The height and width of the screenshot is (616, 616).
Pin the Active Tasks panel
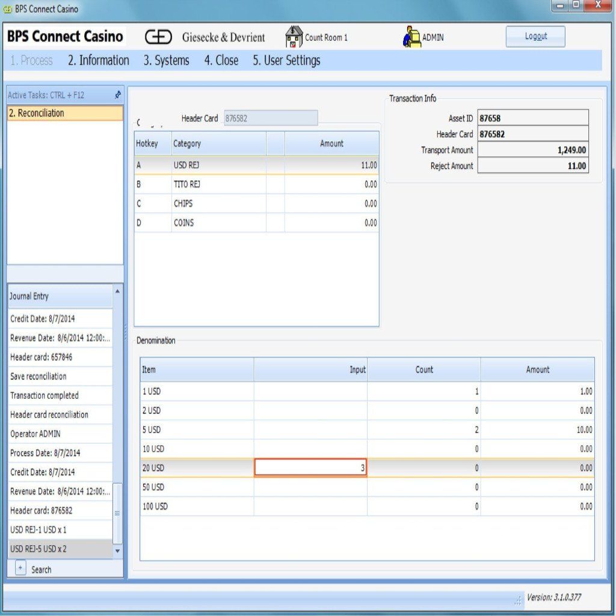[x=118, y=95]
